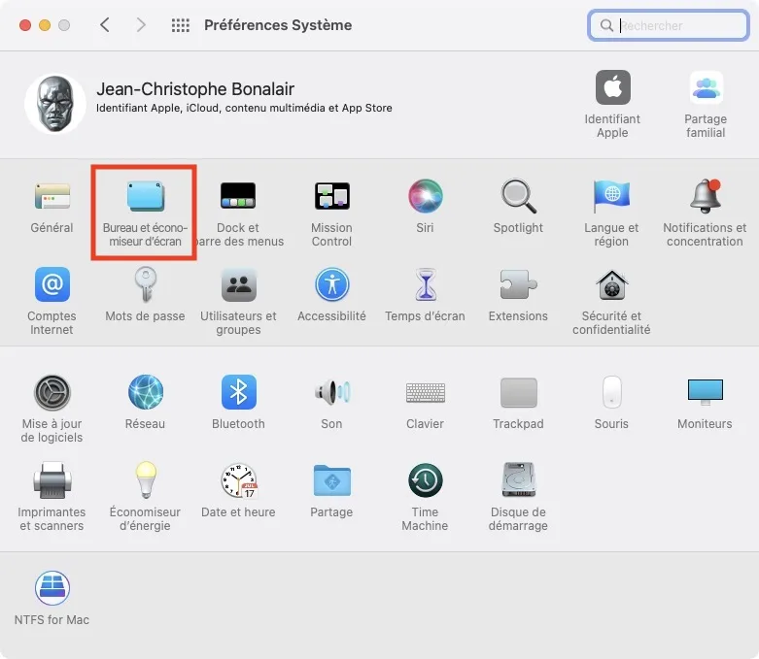
Task: Close the Préférences Système window
Action: click(25, 25)
